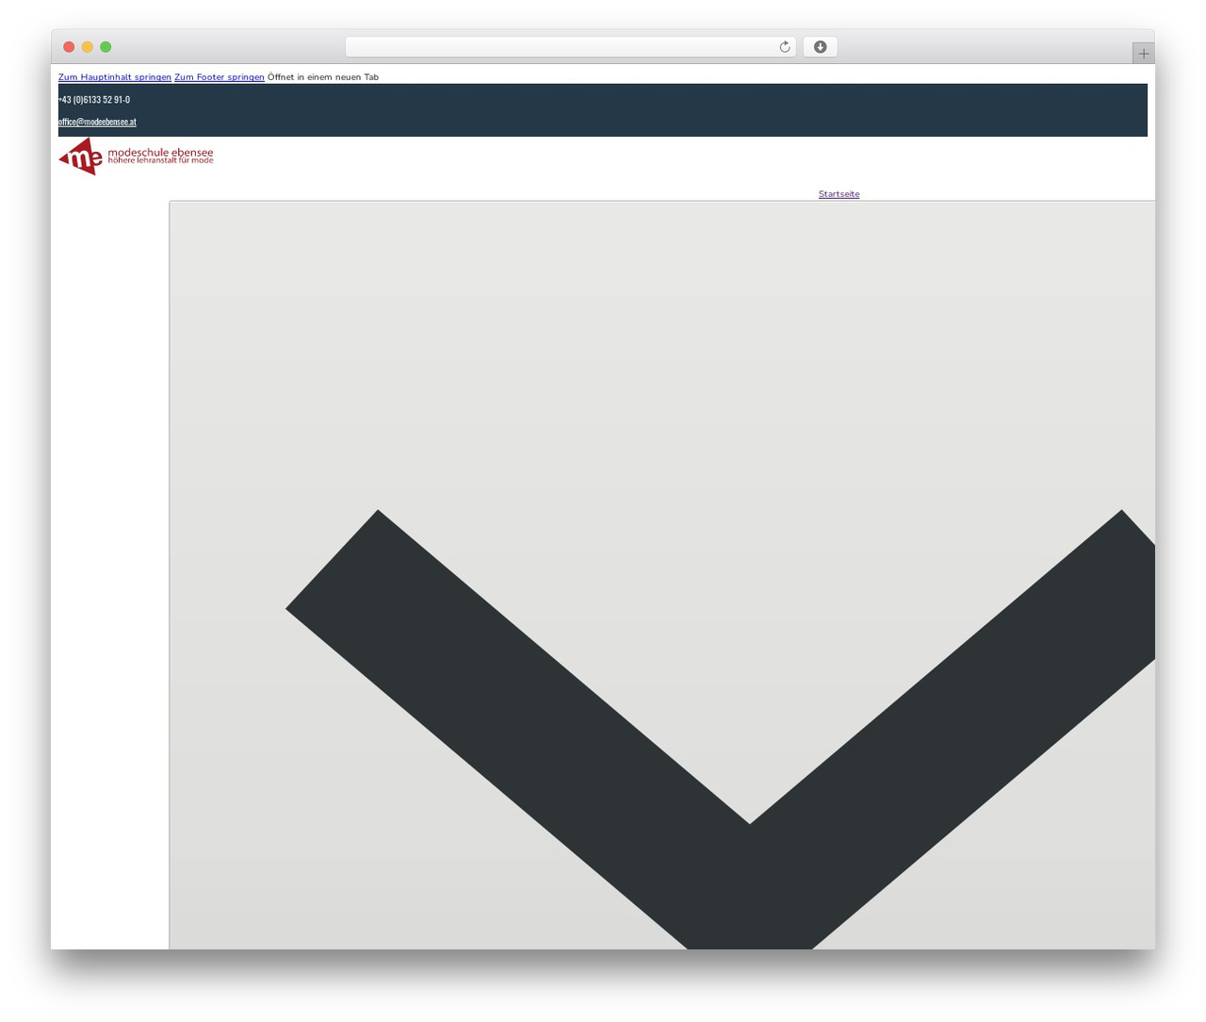Follow the 'Zum Hauptinhalt springen' link
Viewport: 1206px width, 1022px height.
tap(115, 77)
